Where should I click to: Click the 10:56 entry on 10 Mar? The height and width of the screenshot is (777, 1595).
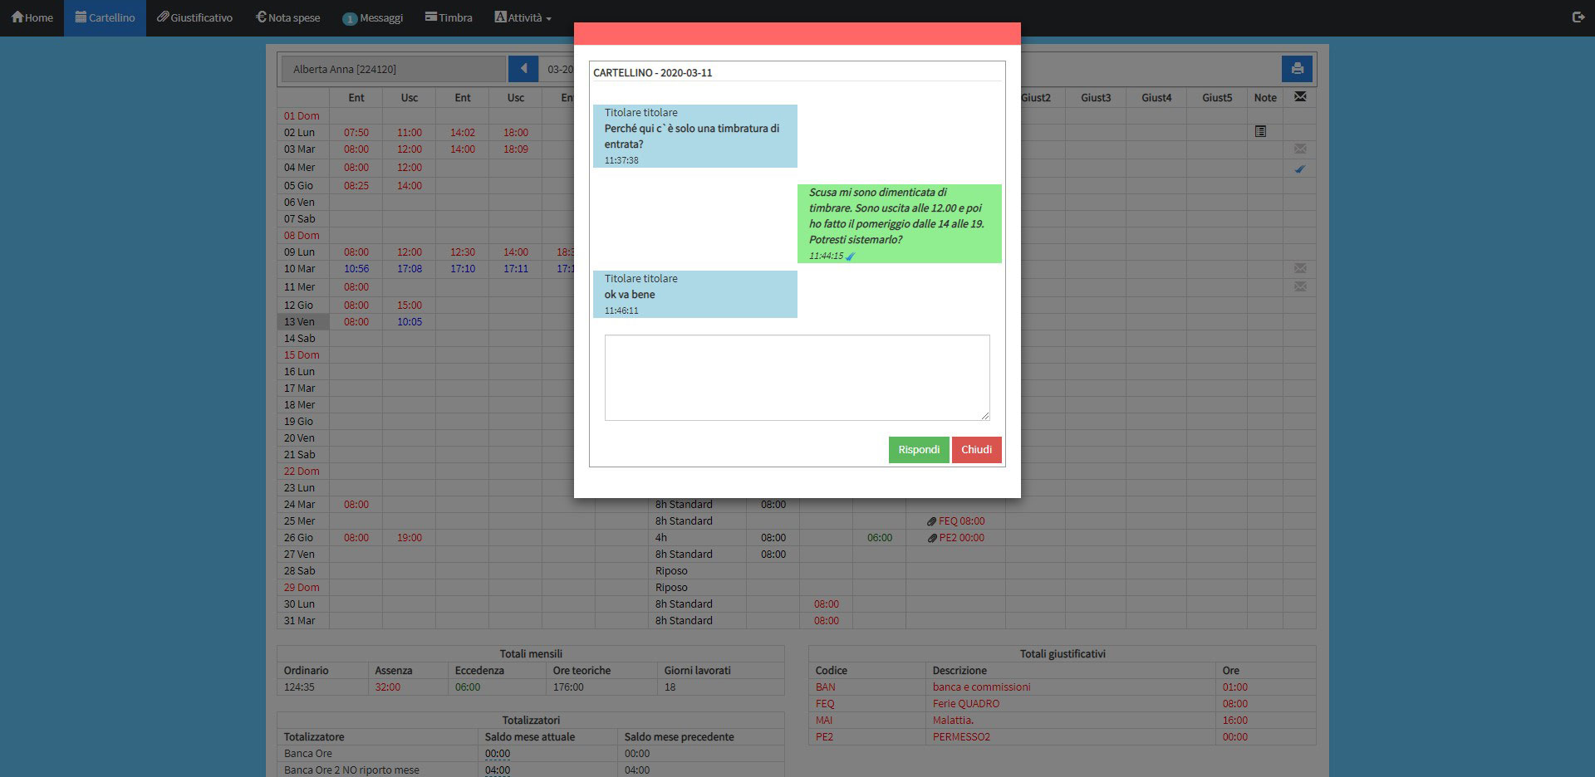pos(356,268)
